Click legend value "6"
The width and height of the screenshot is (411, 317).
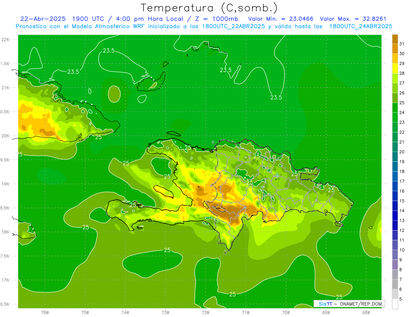401,289
